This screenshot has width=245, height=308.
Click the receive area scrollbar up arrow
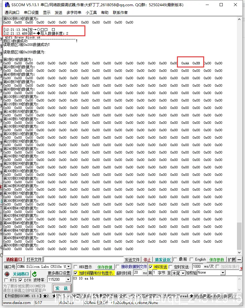click(239, 19)
